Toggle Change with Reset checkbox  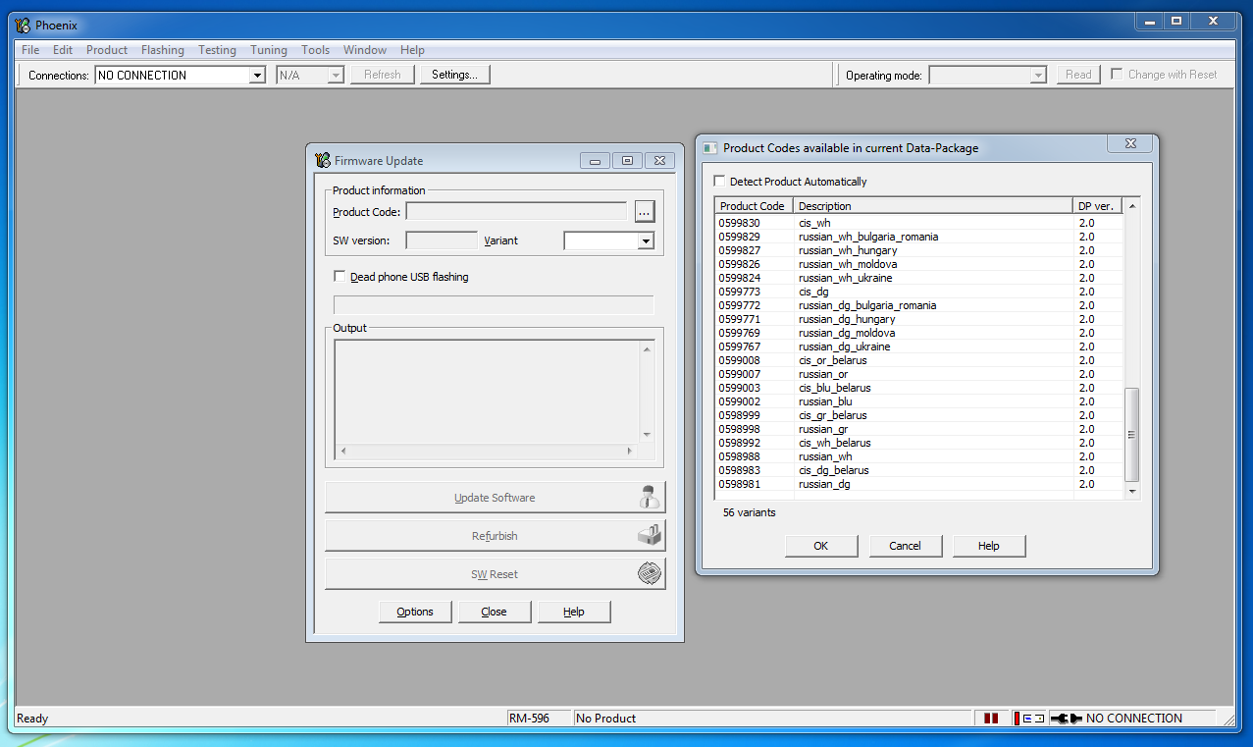click(x=1117, y=75)
